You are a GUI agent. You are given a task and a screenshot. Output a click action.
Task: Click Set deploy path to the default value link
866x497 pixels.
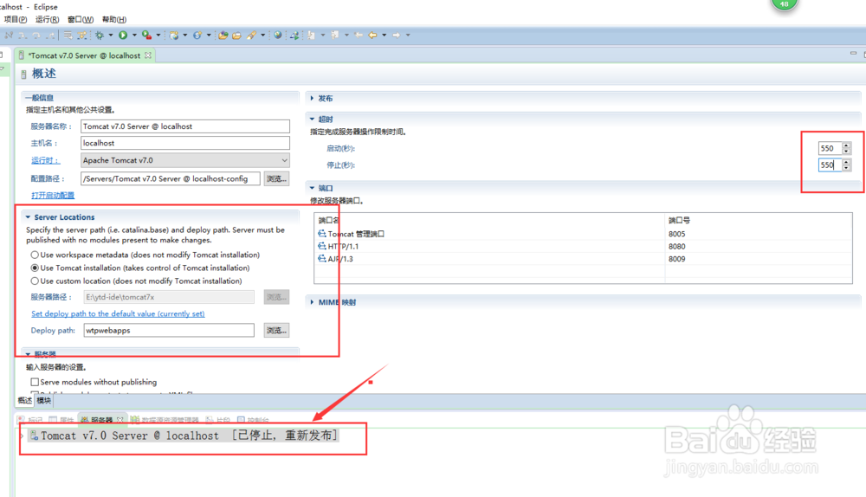coord(118,313)
